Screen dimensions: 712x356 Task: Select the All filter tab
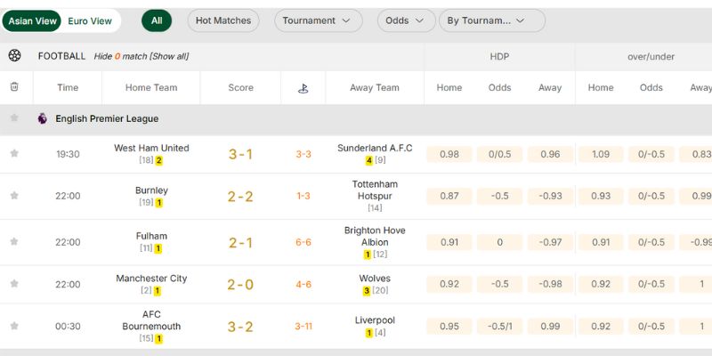pos(157,20)
